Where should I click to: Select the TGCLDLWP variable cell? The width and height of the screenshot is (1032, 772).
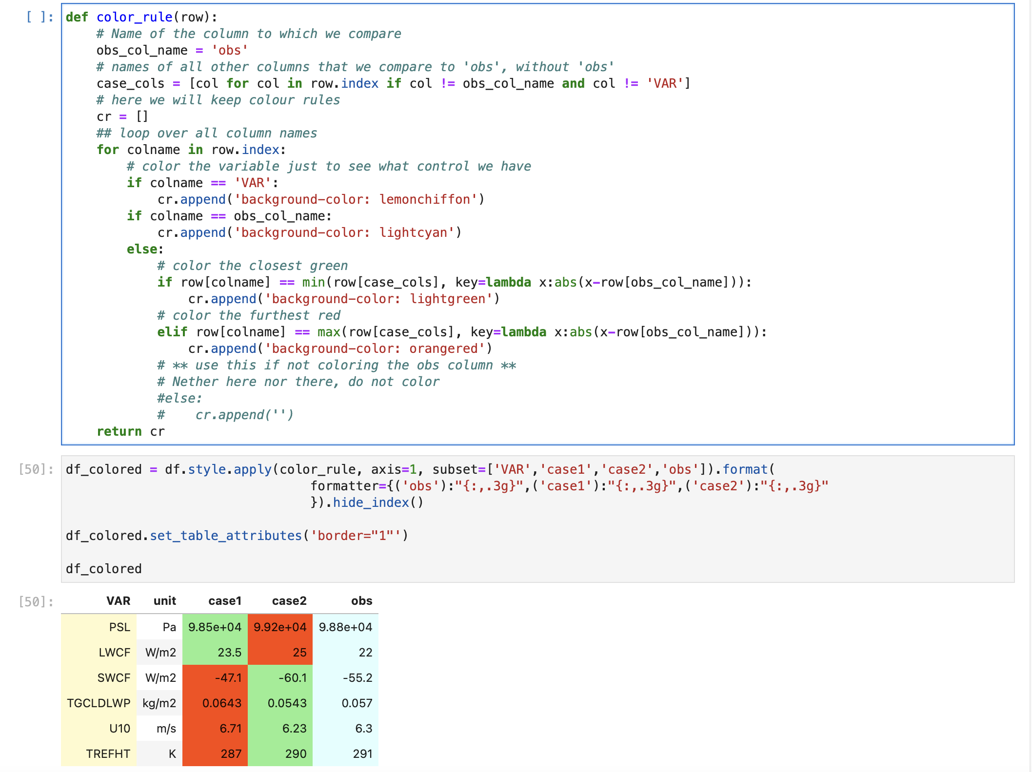point(99,703)
